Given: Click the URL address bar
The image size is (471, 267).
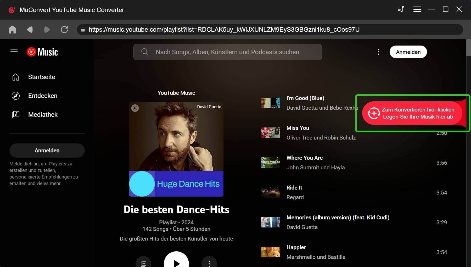Looking at the screenshot, I should coord(270,30).
